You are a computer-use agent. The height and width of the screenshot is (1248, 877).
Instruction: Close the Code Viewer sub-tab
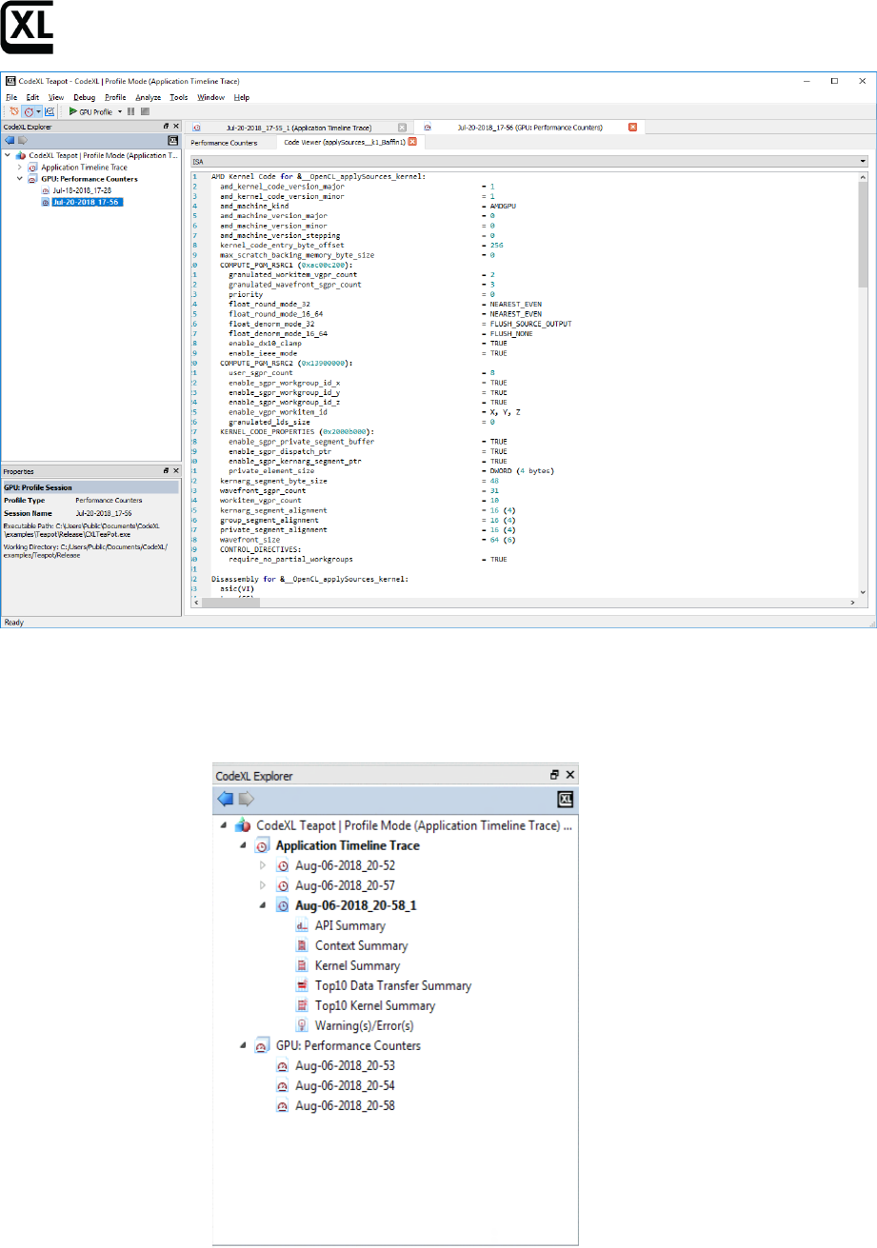[413, 142]
